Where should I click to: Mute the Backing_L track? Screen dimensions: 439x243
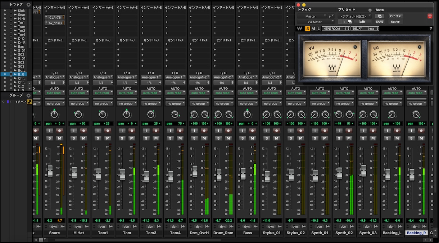(x=397, y=138)
